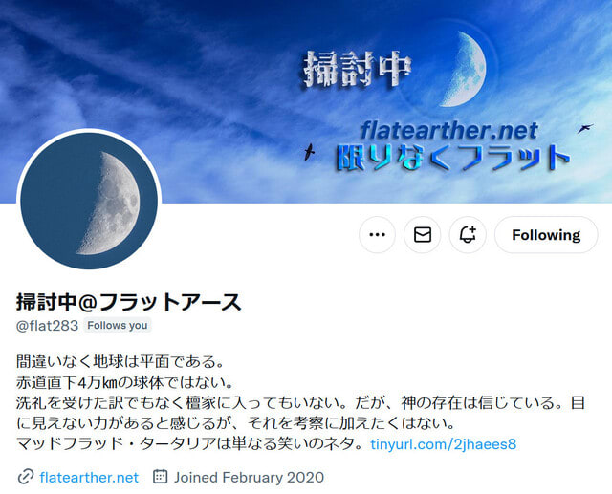Screen dimensions: 612x494
Task: View the blue sky header banner
Action: point(306,101)
